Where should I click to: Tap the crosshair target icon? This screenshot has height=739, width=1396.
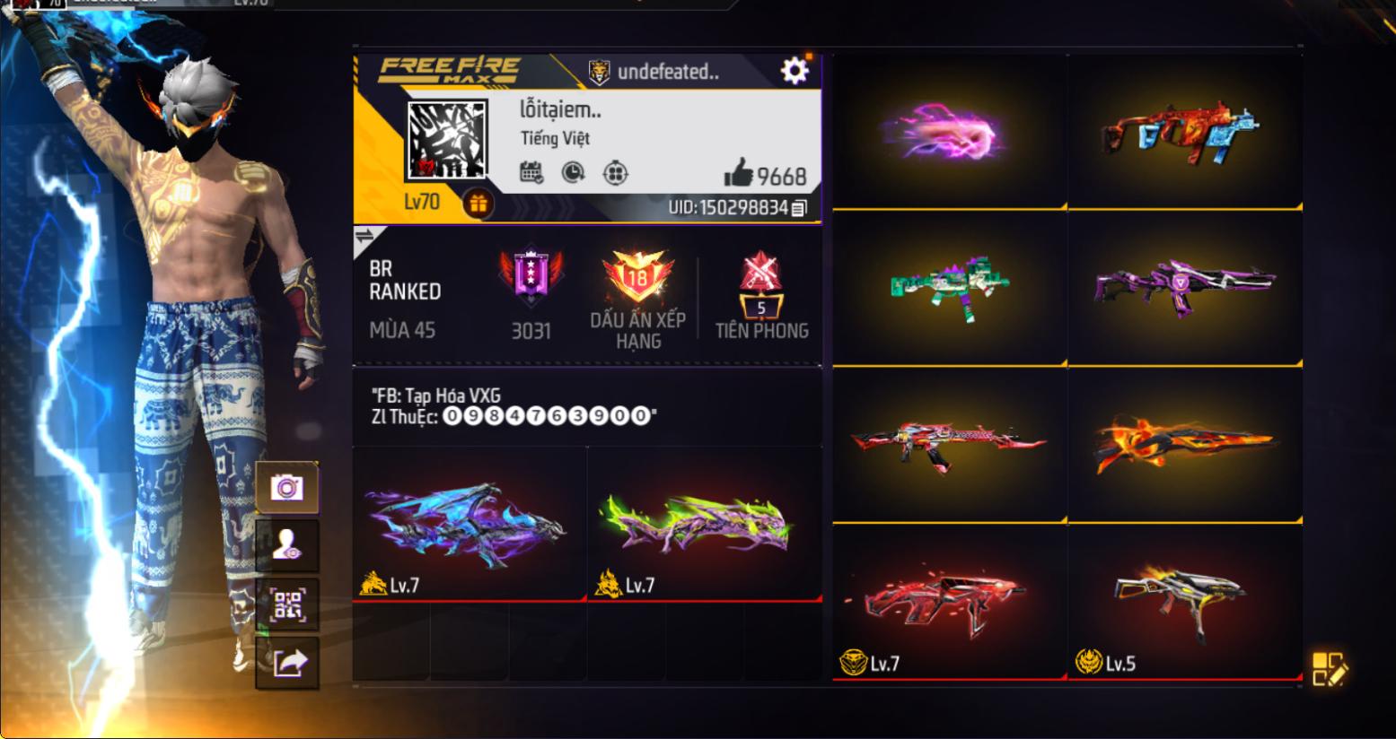[x=615, y=172]
